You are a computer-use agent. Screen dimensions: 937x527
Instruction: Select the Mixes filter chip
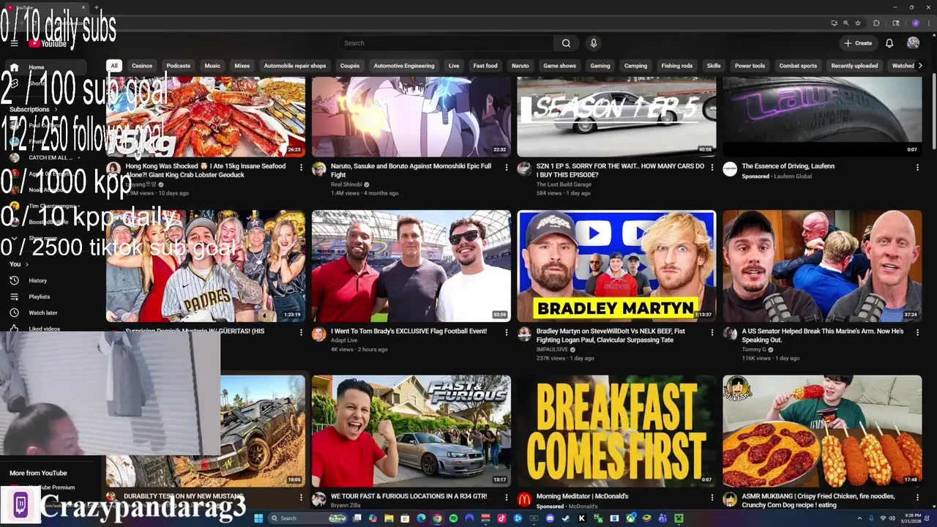[x=242, y=66]
